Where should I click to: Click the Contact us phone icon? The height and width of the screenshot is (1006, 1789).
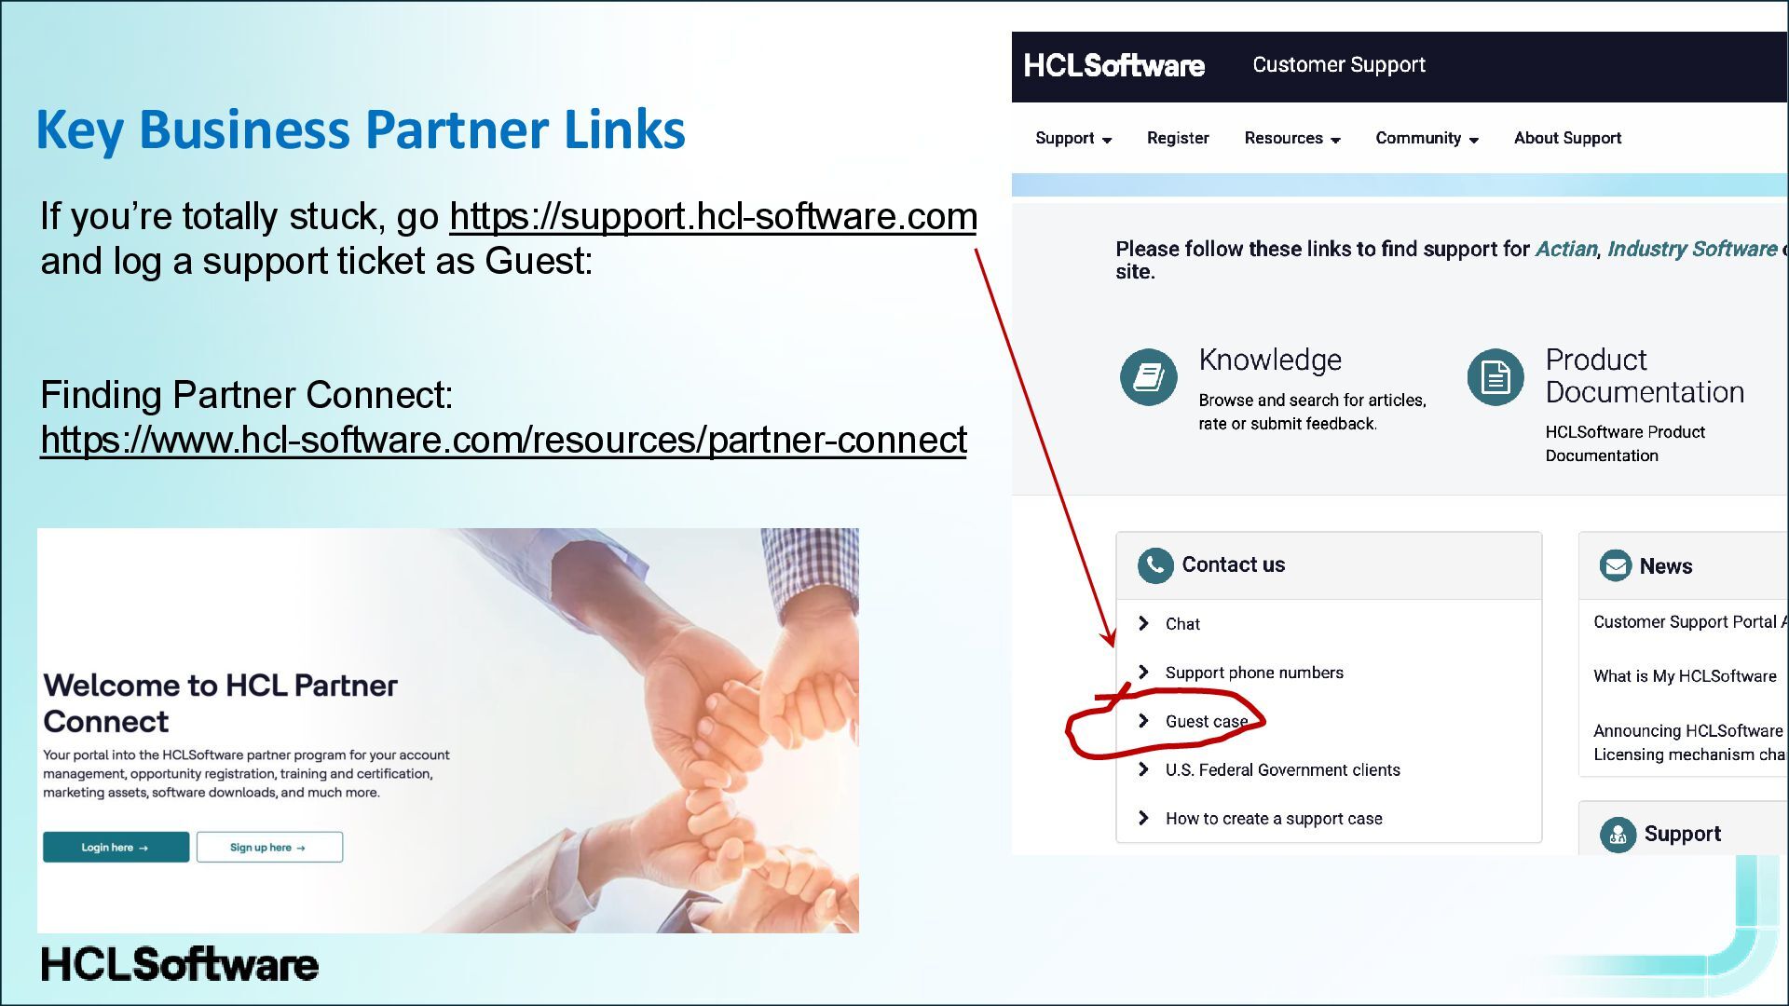click(1154, 565)
